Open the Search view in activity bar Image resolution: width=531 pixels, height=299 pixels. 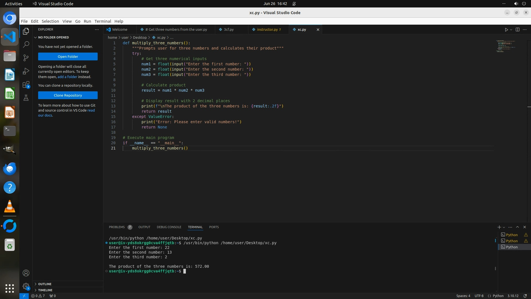26,44
